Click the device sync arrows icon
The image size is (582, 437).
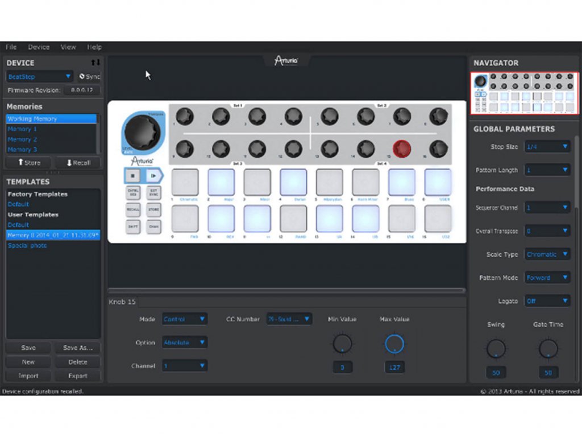click(x=95, y=63)
